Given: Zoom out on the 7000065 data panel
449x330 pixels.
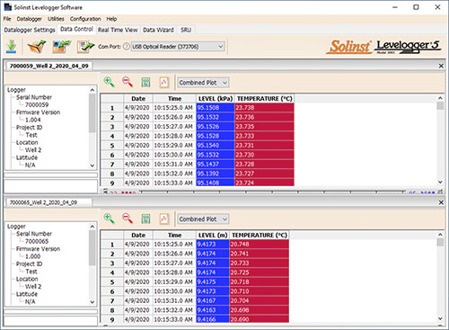Looking at the screenshot, I should coord(128,219).
